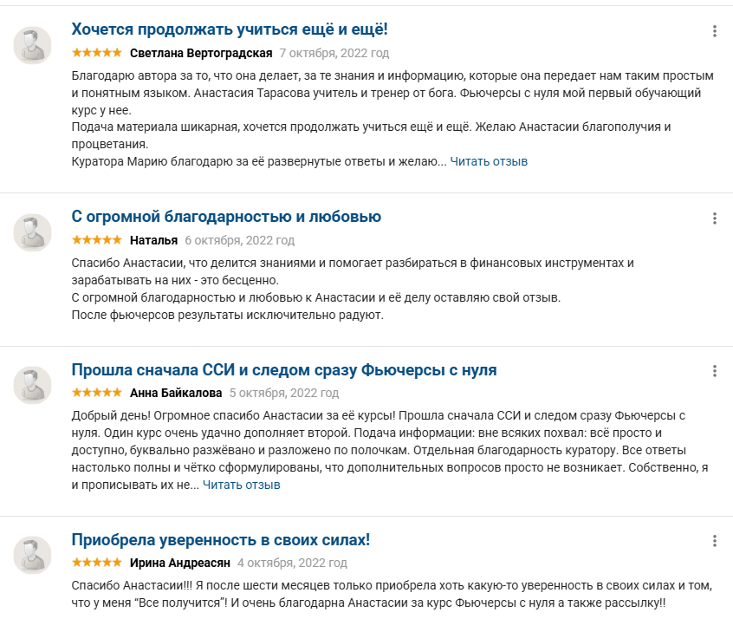Click author name Ирина Андреасян

(179, 563)
